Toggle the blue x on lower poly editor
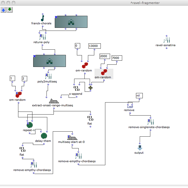This screenshot has width=188, height=188. (34, 56)
